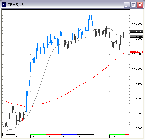The height and width of the screenshot is (140, 145).
Task: Select date 19 on the time axis
Action: tap(49, 136)
